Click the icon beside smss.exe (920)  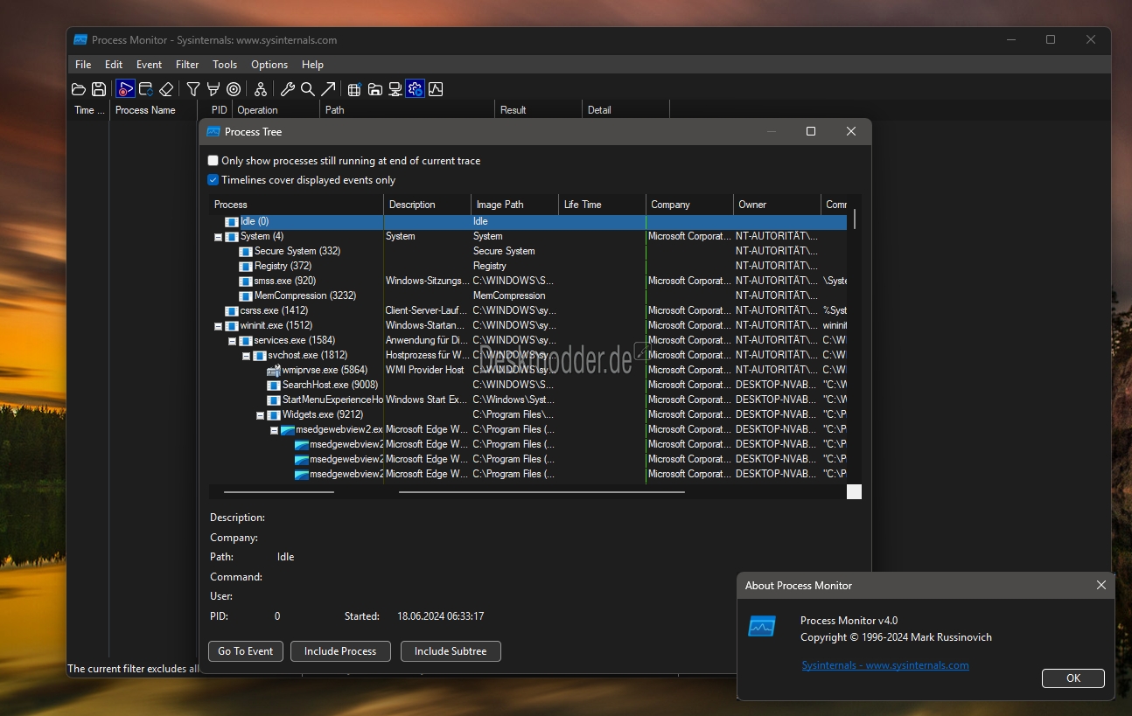pyautogui.click(x=246, y=282)
